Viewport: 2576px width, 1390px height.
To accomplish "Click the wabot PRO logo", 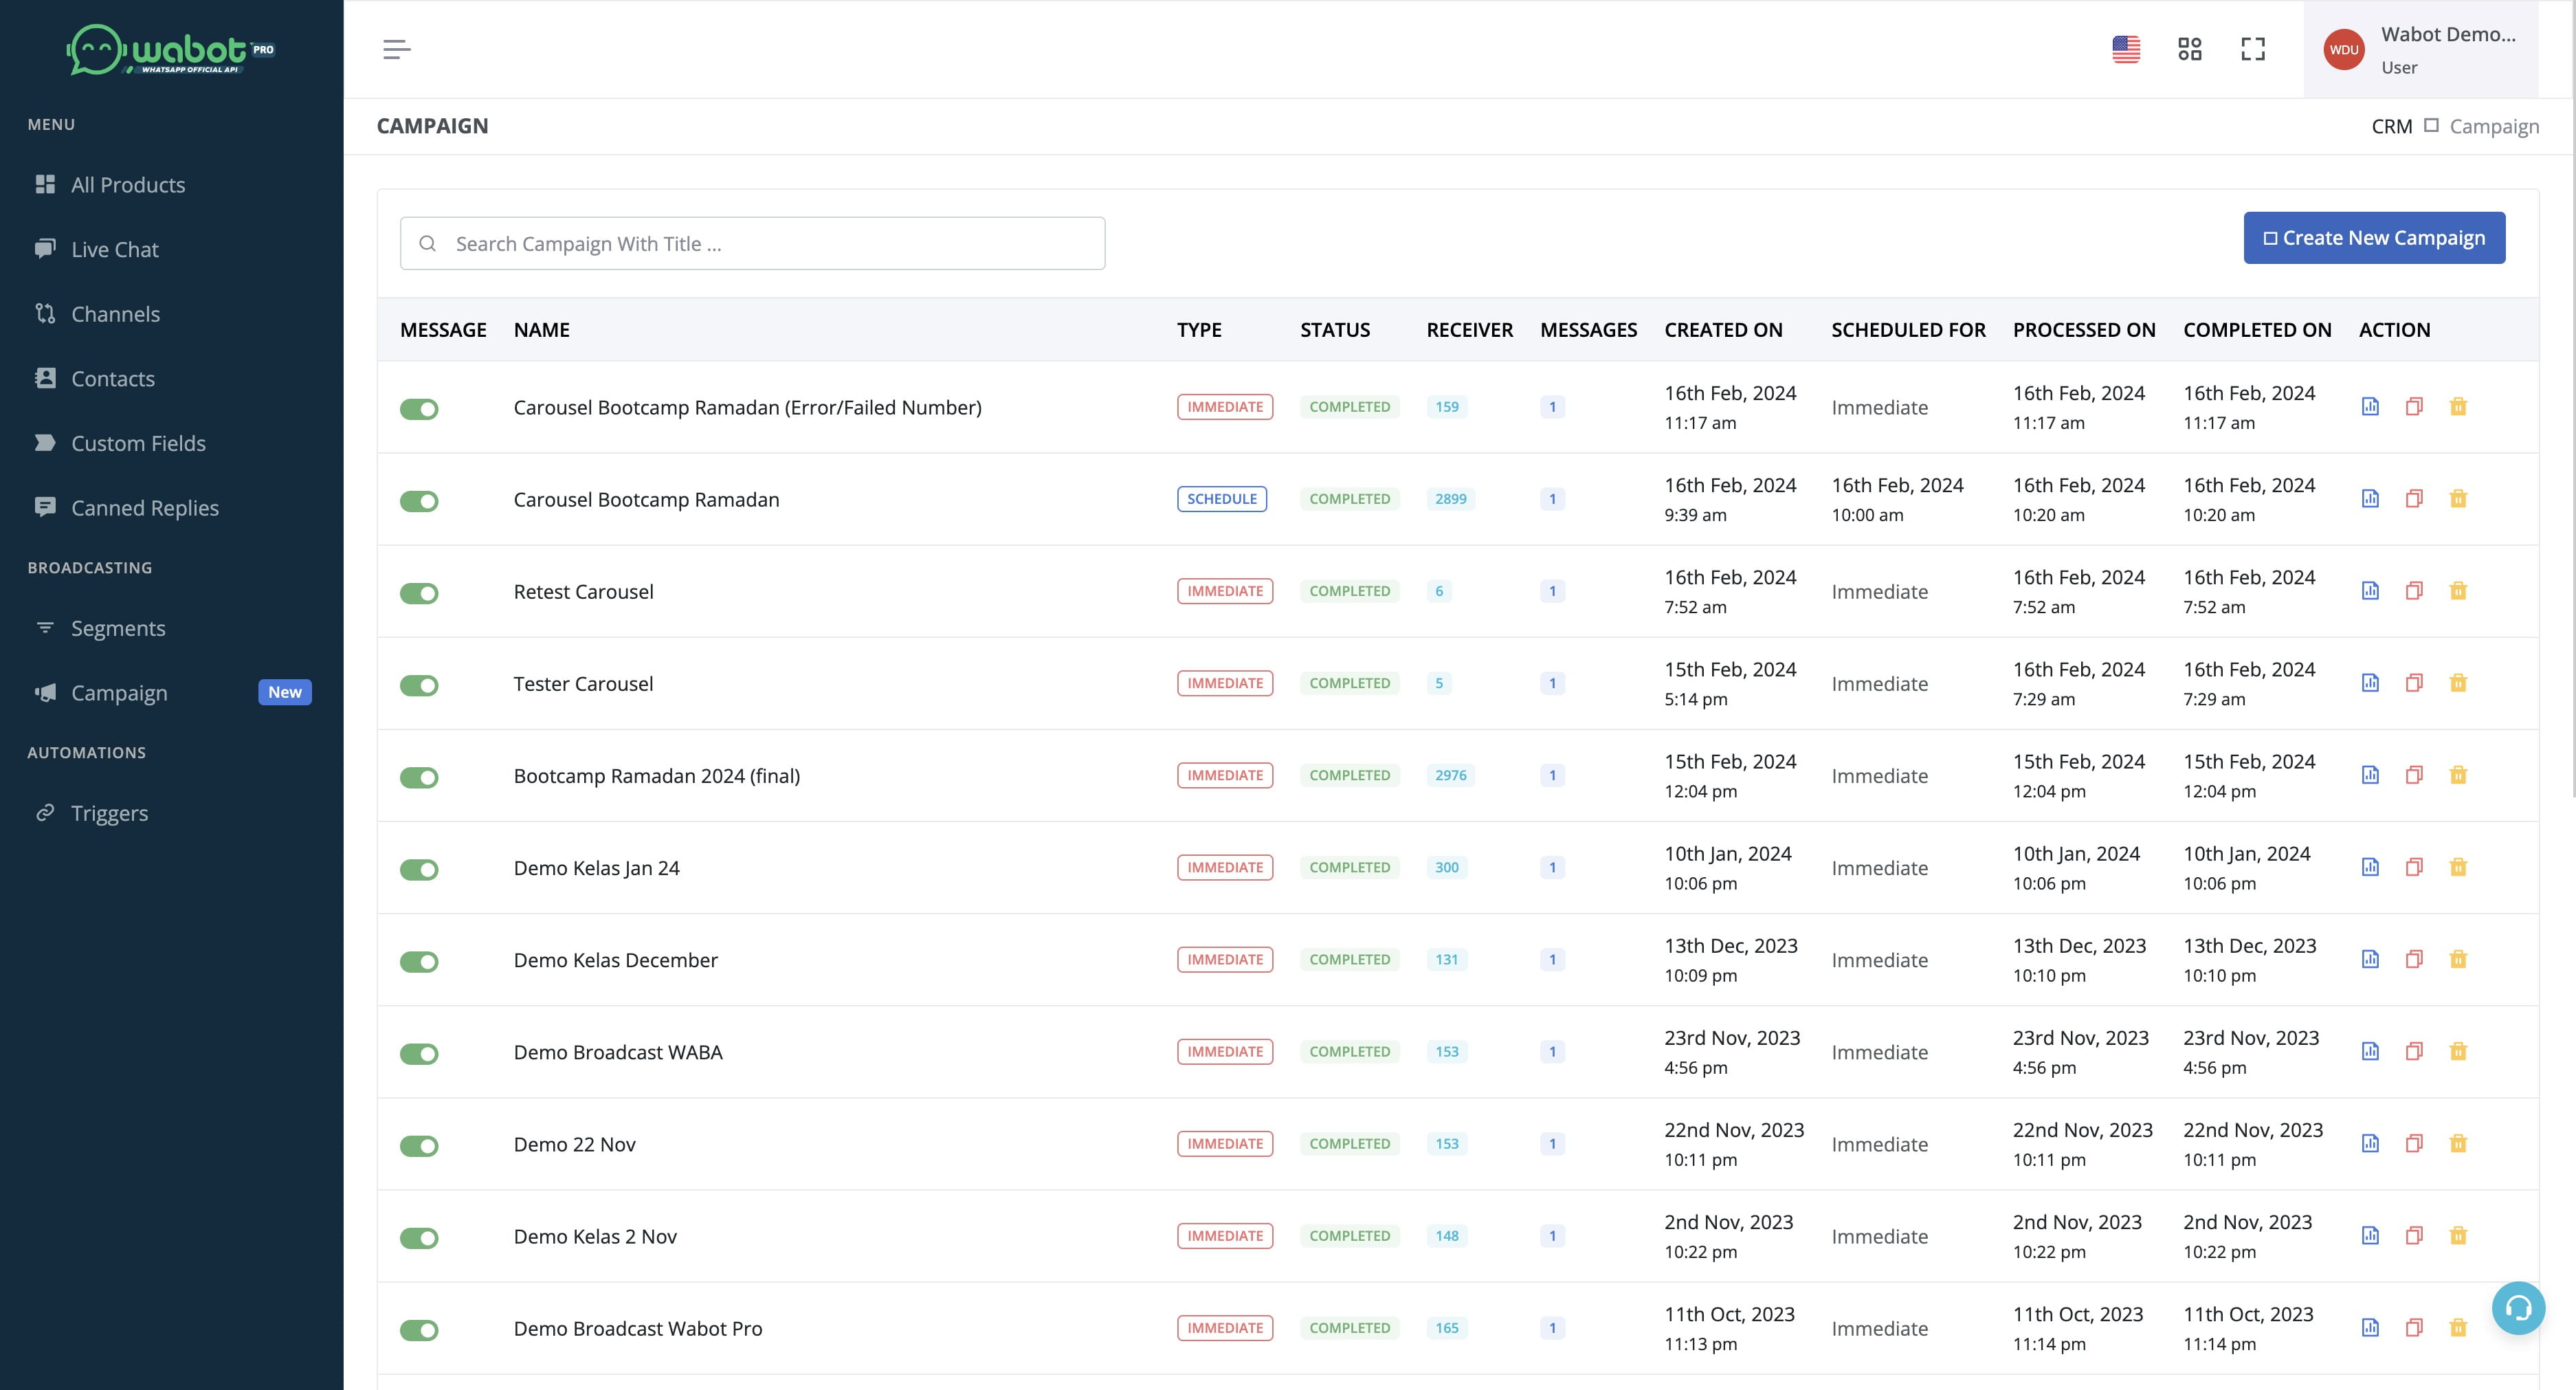I will tap(170, 49).
